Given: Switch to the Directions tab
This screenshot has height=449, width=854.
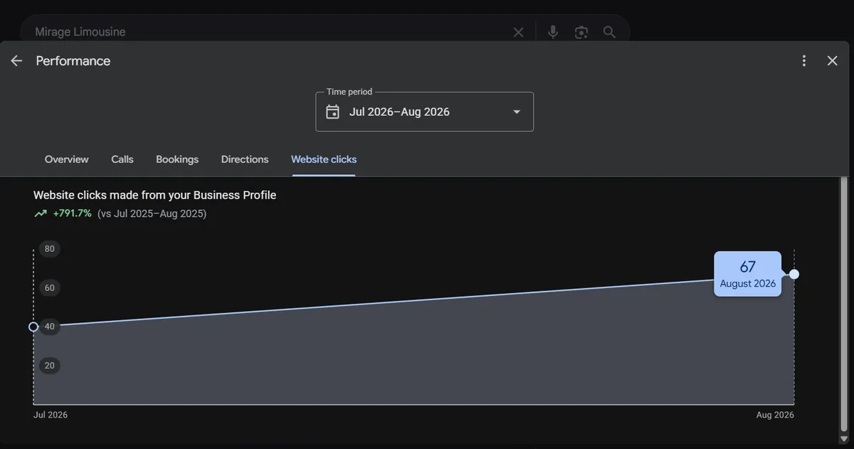Looking at the screenshot, I should (245, 159).
